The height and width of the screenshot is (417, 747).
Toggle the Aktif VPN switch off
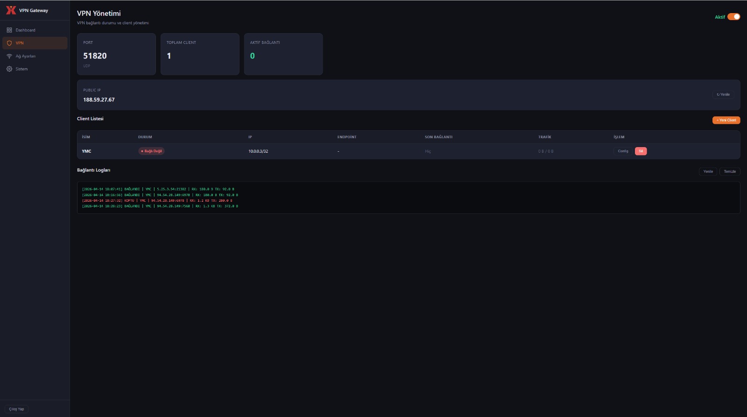tap(734, 17)
